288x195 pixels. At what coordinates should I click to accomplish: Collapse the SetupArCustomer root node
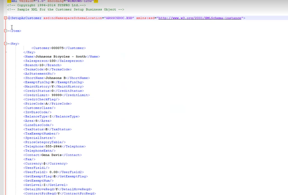pyautogui.click(x=6, y=18)
